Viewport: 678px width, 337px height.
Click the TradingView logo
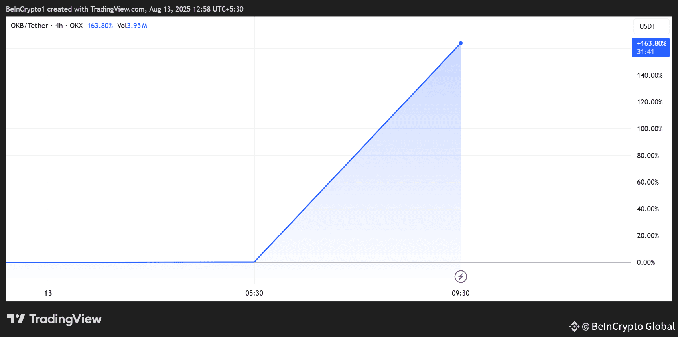point(54,319)
